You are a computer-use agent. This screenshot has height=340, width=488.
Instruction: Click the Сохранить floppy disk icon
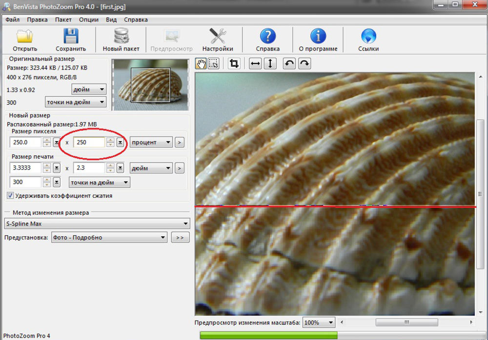[x=71, y=38]
